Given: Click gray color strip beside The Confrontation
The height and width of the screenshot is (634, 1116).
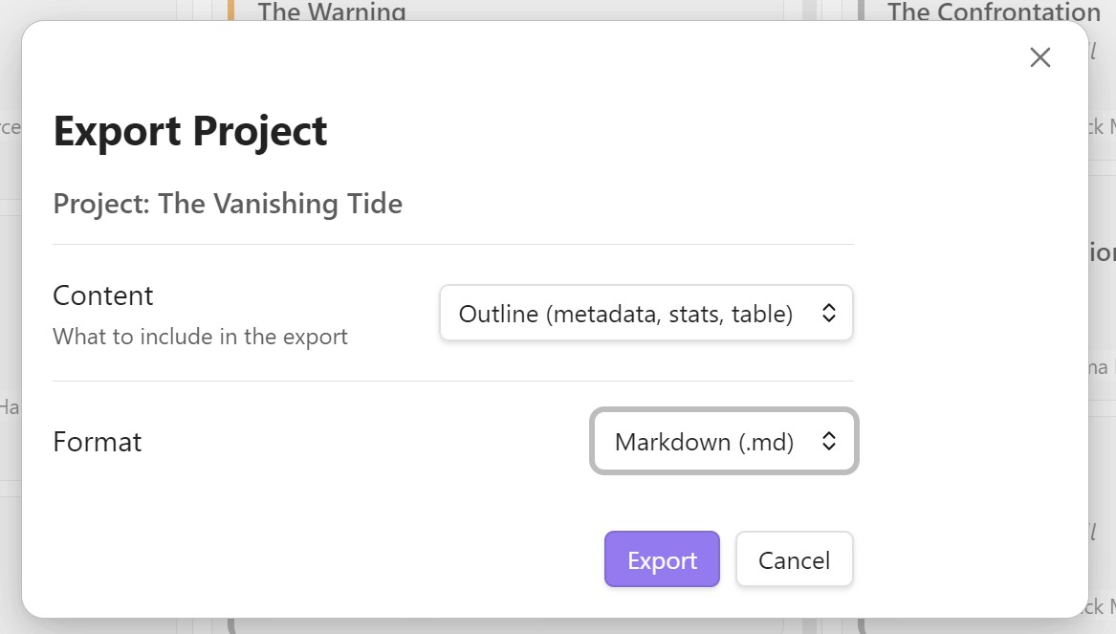Looking at the screenshot, I should pyautogui.click(x=861, y=10).
